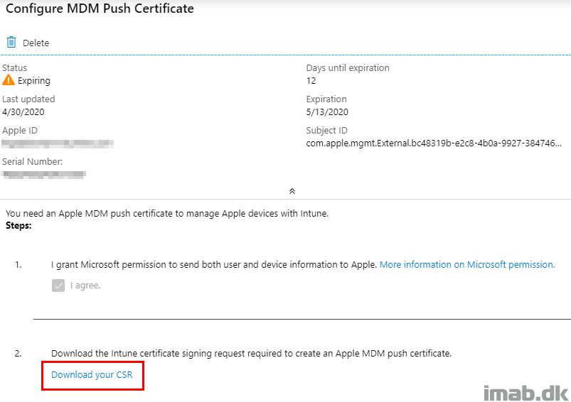
Task: Collapse the certificate details with double chevron
Action: tap(292, 191)
